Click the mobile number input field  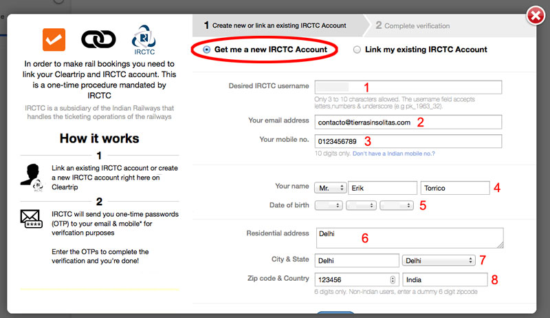point(408,142)
